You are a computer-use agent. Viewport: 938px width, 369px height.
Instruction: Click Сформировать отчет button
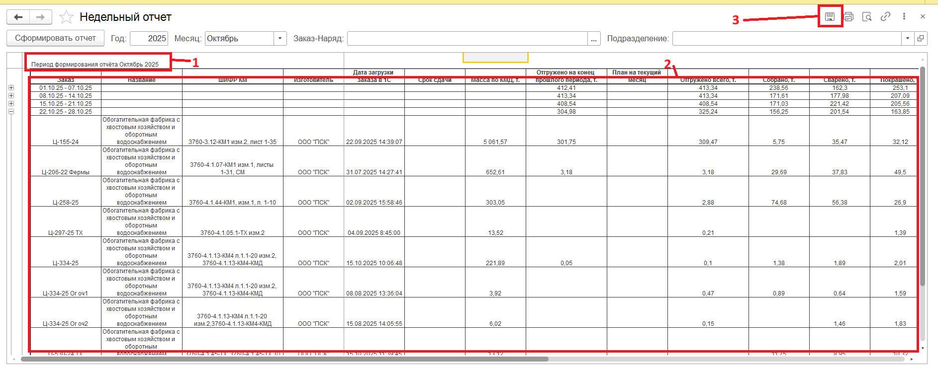(55, 38)
